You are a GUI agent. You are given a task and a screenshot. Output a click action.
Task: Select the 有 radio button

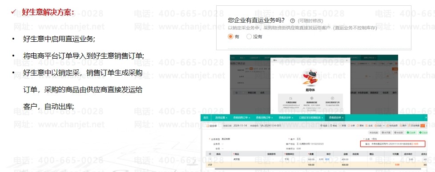pyautogui.click(x=230, y=36)
